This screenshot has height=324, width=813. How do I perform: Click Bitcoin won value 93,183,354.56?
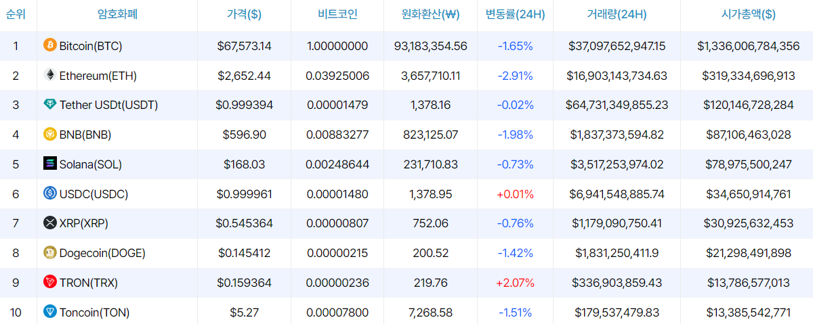[x=431, y=46]
